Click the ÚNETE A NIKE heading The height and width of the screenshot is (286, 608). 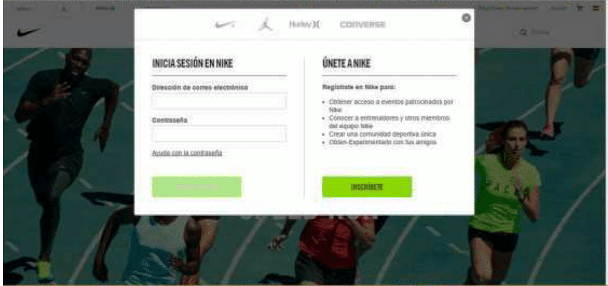tap(346, 63)
